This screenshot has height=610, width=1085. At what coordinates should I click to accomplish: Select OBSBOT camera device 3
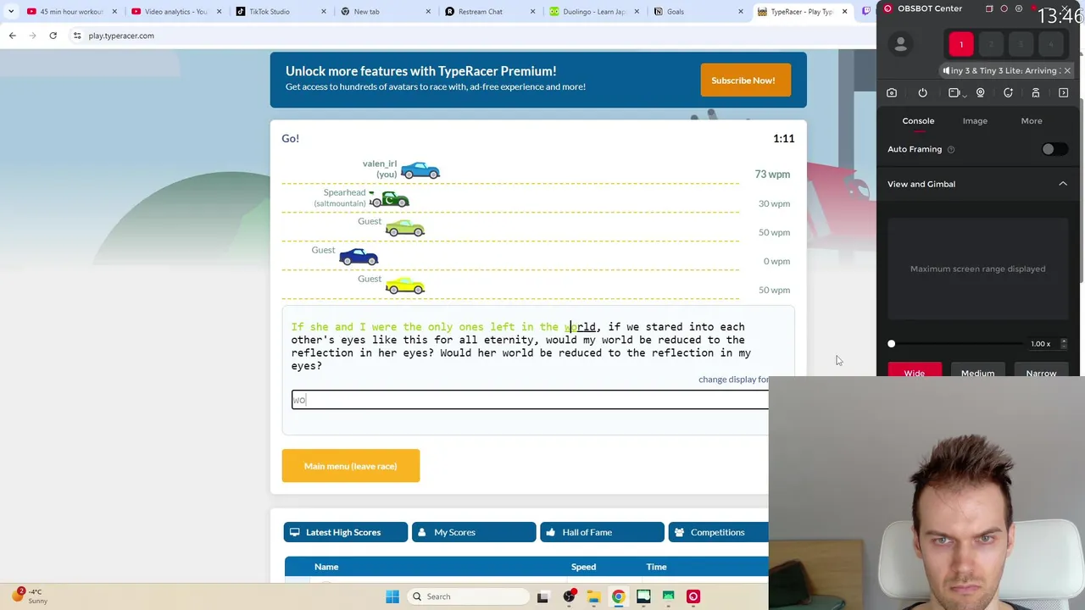1021,44
